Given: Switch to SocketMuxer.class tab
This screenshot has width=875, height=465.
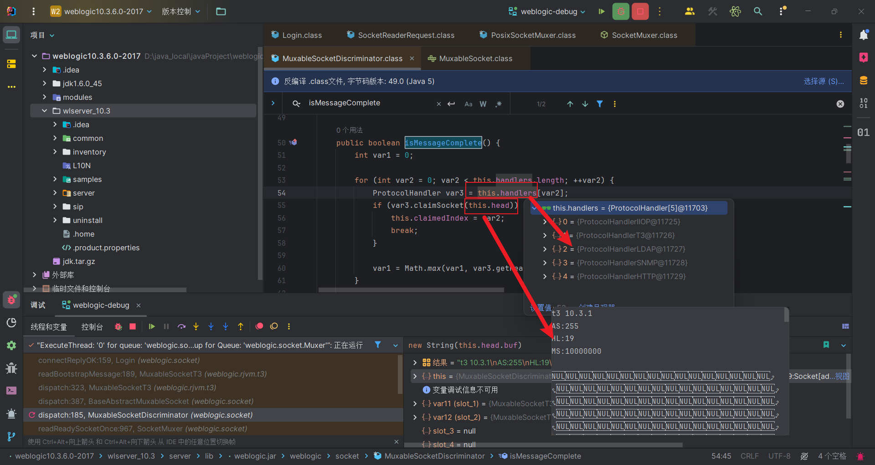Looking at the screenshot, I should tap(639, 35).
